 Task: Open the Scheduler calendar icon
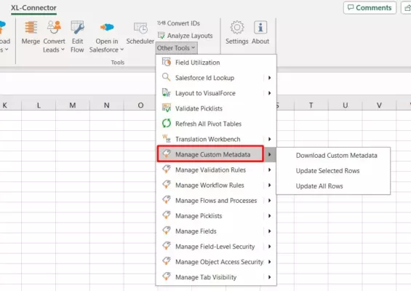(x=140, y=28)
